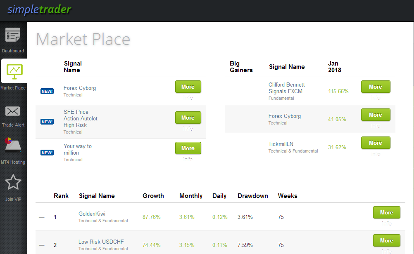Open Clifford Bennett Signals FXCM signal
This screenshot has height=254, width=414.
click(286, 88)
